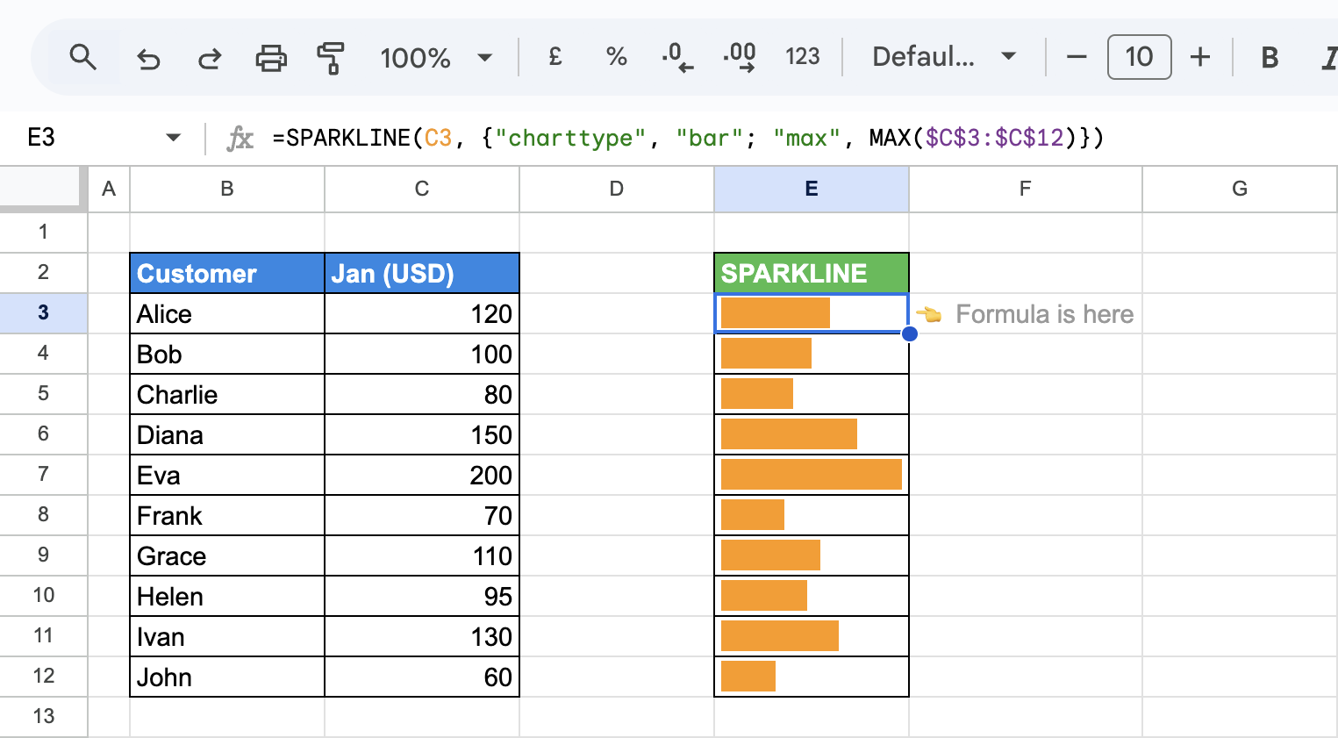1338x738 pixels.
Task: Click the sparkline bar in Diana's row
Action: tap(789, 434)
